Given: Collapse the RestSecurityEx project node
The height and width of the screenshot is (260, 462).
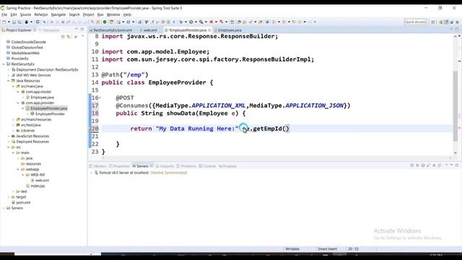Looking at the screenshot, I should click(4, 64).
